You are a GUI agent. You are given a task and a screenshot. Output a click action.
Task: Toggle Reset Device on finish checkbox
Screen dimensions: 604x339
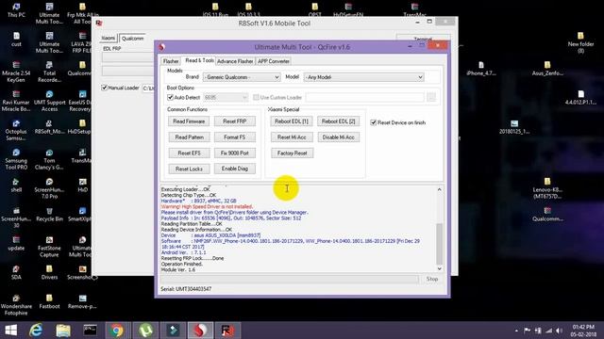coord(373,122)
